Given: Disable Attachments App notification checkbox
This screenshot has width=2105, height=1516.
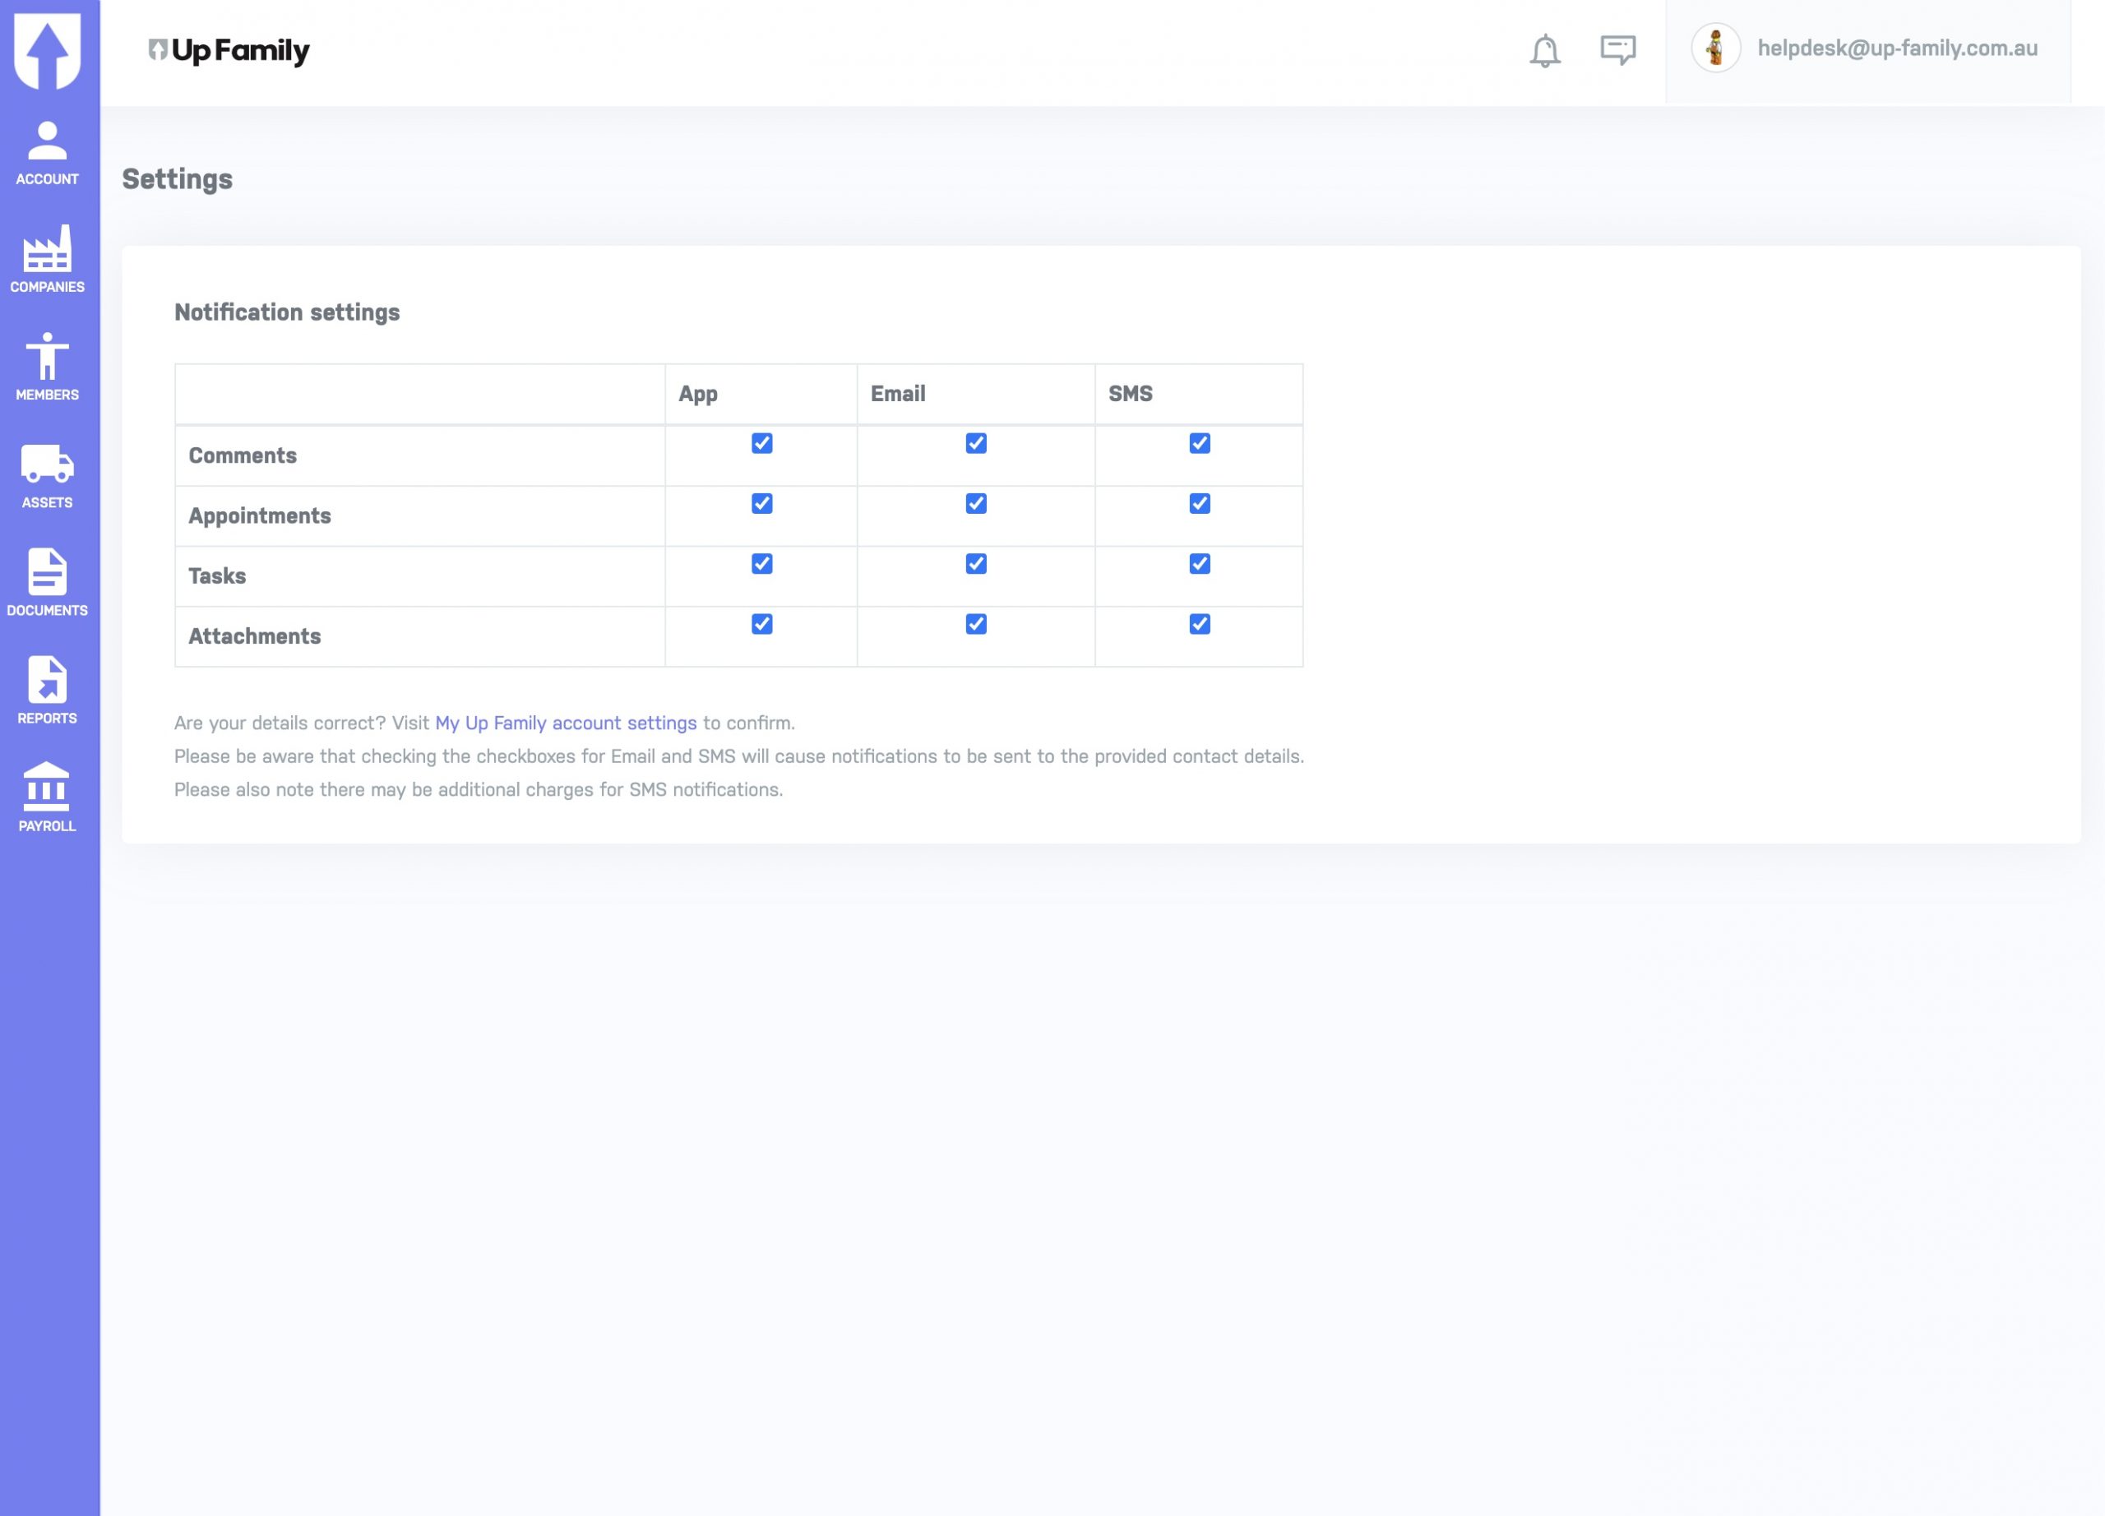Looking at the screenshot, I should tap(762, 624).
